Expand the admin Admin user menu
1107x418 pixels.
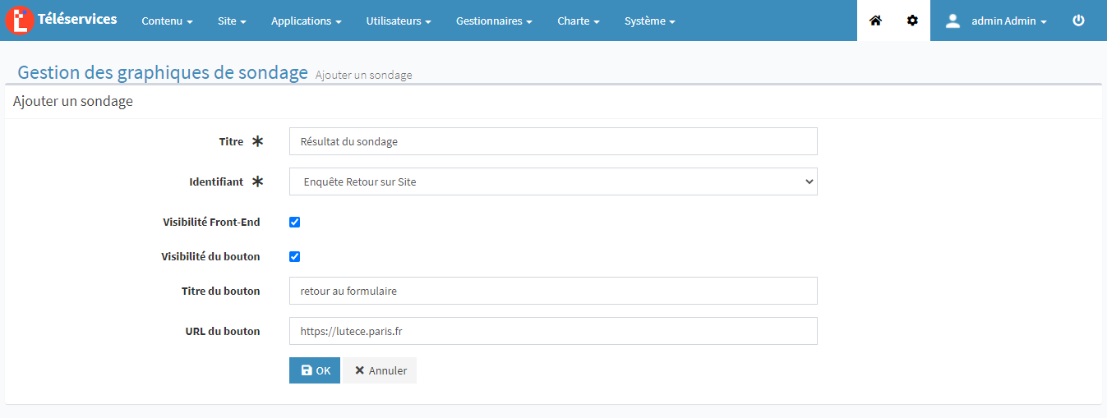[1008, 21]
